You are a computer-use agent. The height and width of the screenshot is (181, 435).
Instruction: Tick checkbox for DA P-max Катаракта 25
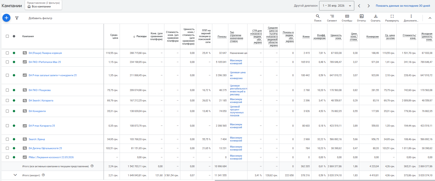7,126
